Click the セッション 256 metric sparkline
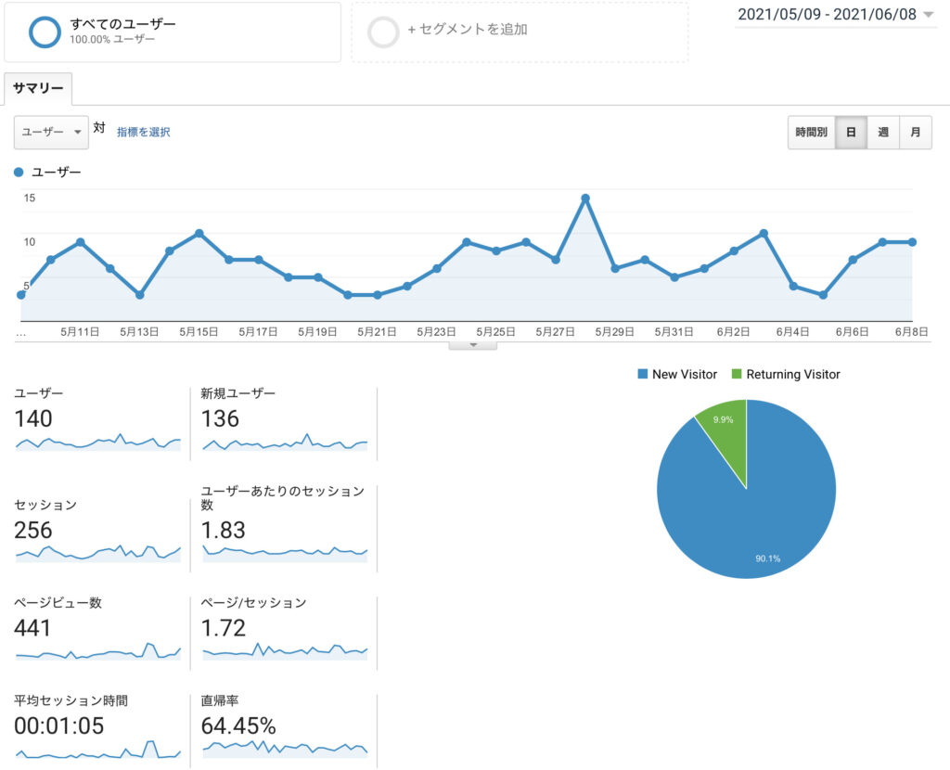Screen dimensions: 950x770 coord(98,553)
